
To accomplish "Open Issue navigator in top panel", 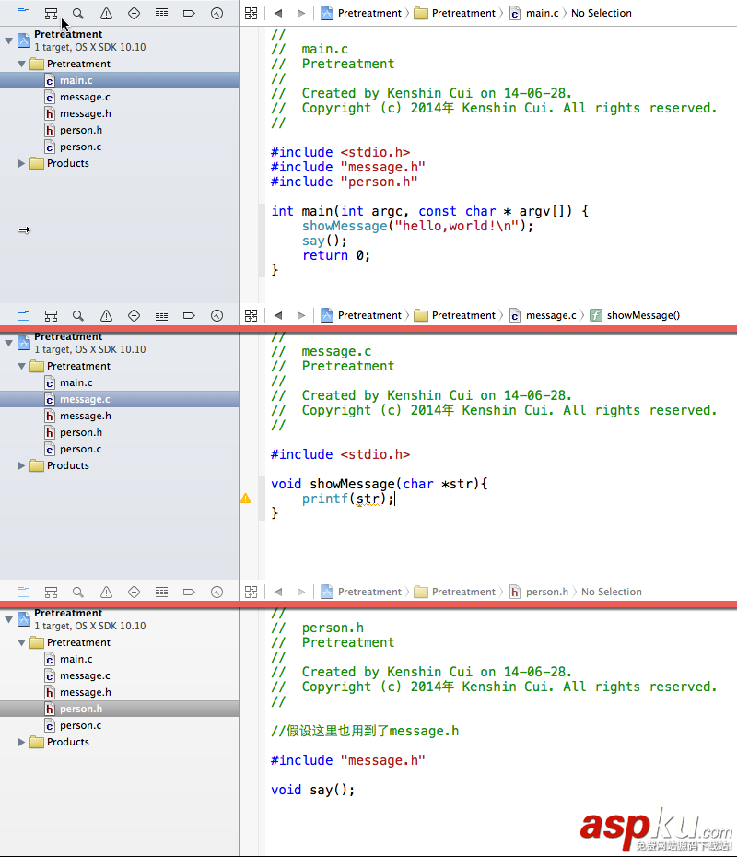I will tap(107, 13).
